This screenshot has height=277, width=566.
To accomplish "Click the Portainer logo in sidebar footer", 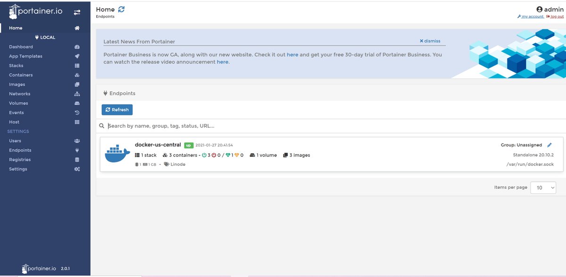I will click(40, 269).
